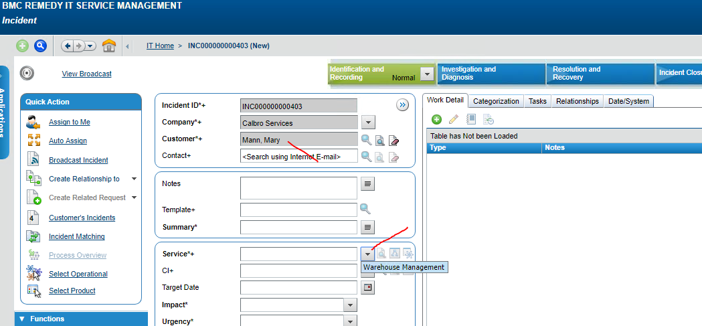This screenshot has width=702, height=326.
Task: Collapse breadcrumb with the small left triangle
Action: pyautogui.click(x=127, y=46)
